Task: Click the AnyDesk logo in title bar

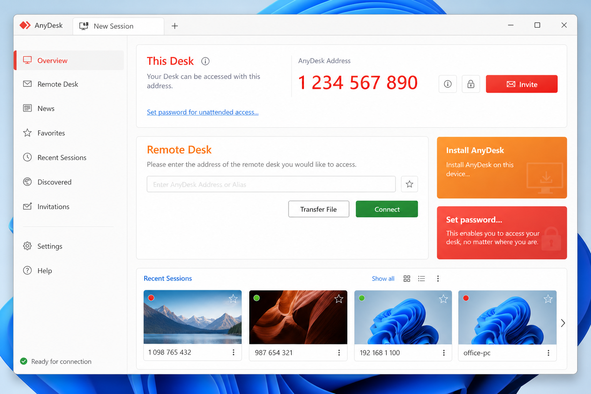Action: 25,25
